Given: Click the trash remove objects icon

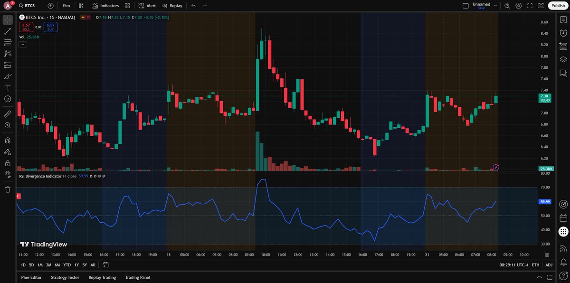Looking at the screenshot, I should [8, 189].
